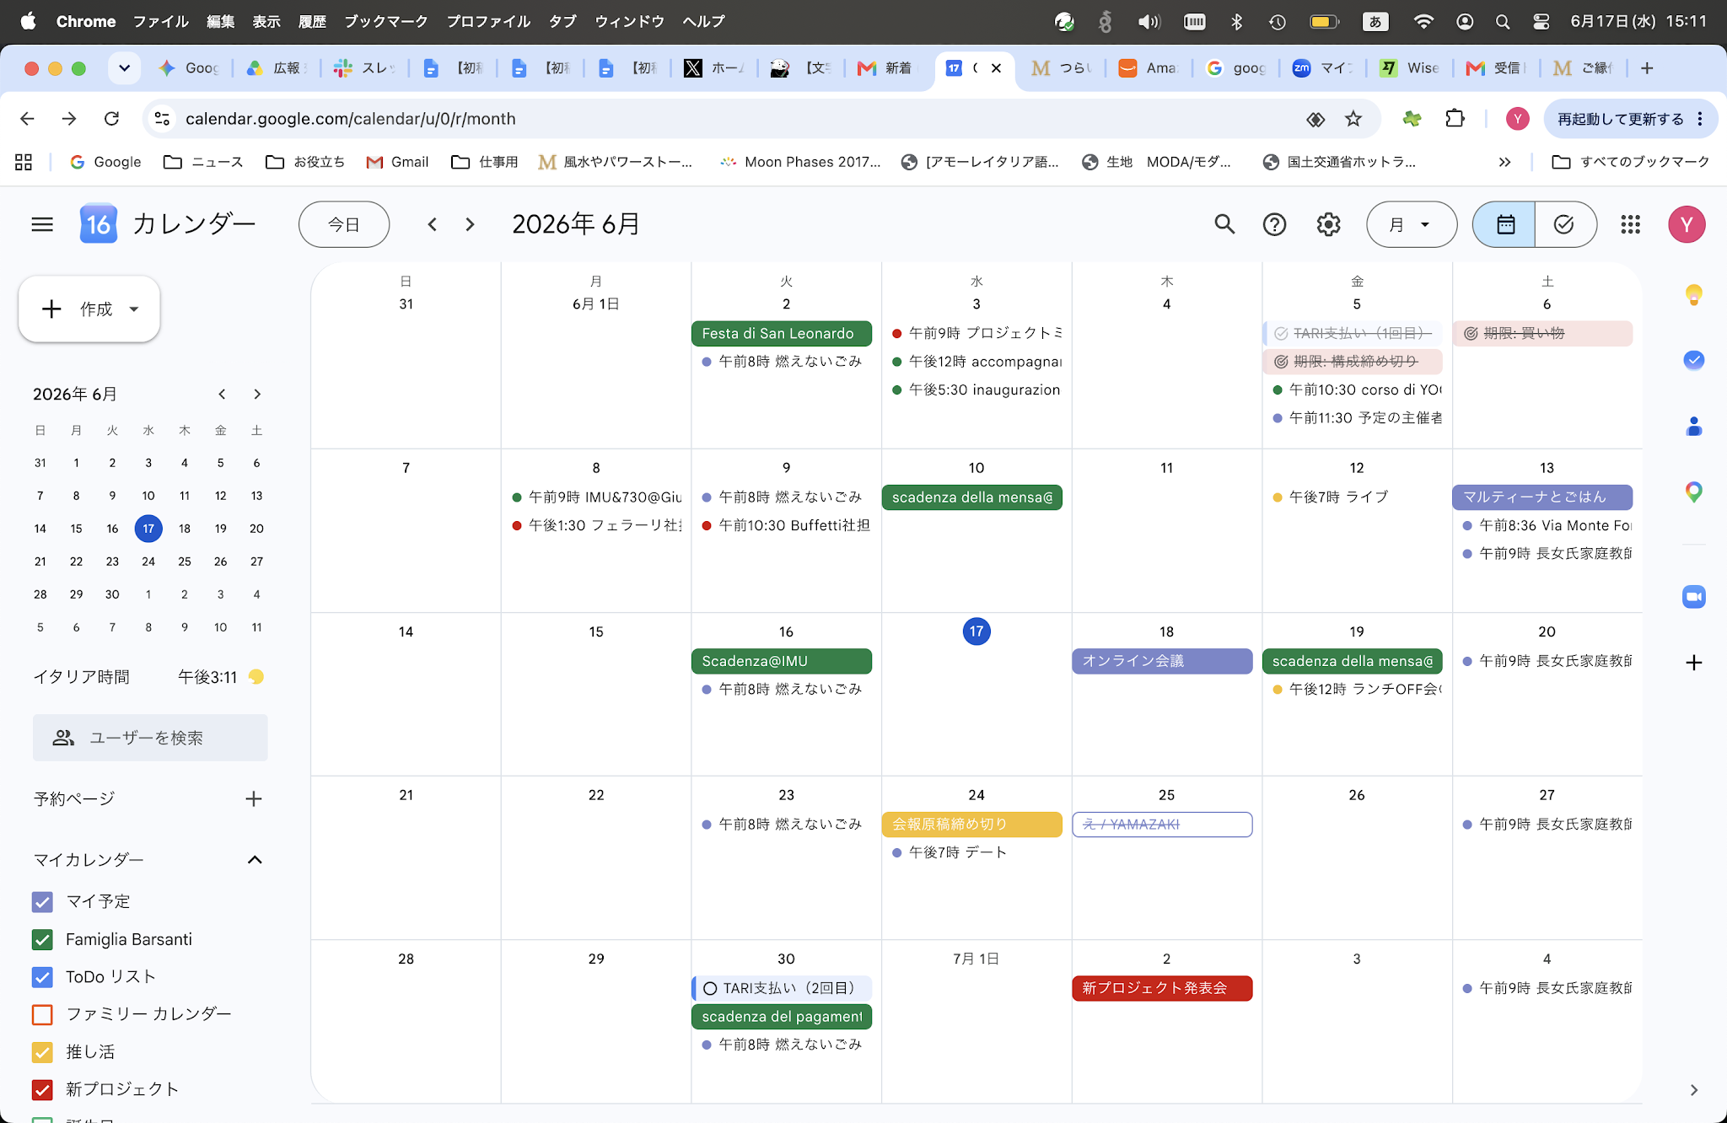
Task: Expand the 作成 create dropdown
Action: (x=134, y=309)
